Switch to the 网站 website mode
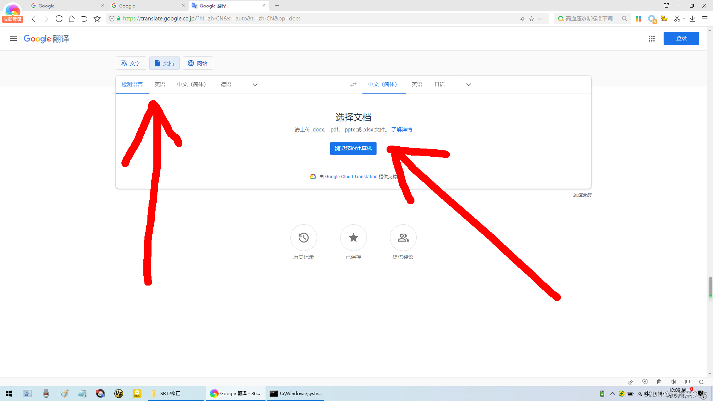The width and height of the screenshot is (713, 401). coord(198,63)
